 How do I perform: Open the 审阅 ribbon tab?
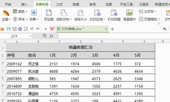93,4
